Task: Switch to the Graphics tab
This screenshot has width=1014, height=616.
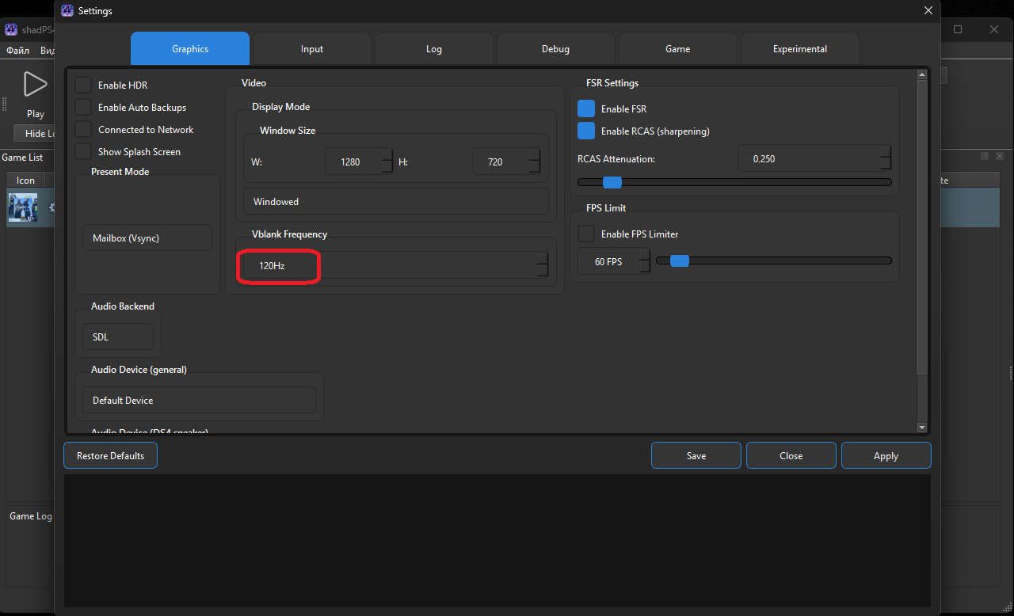Action: pos(190,48)
